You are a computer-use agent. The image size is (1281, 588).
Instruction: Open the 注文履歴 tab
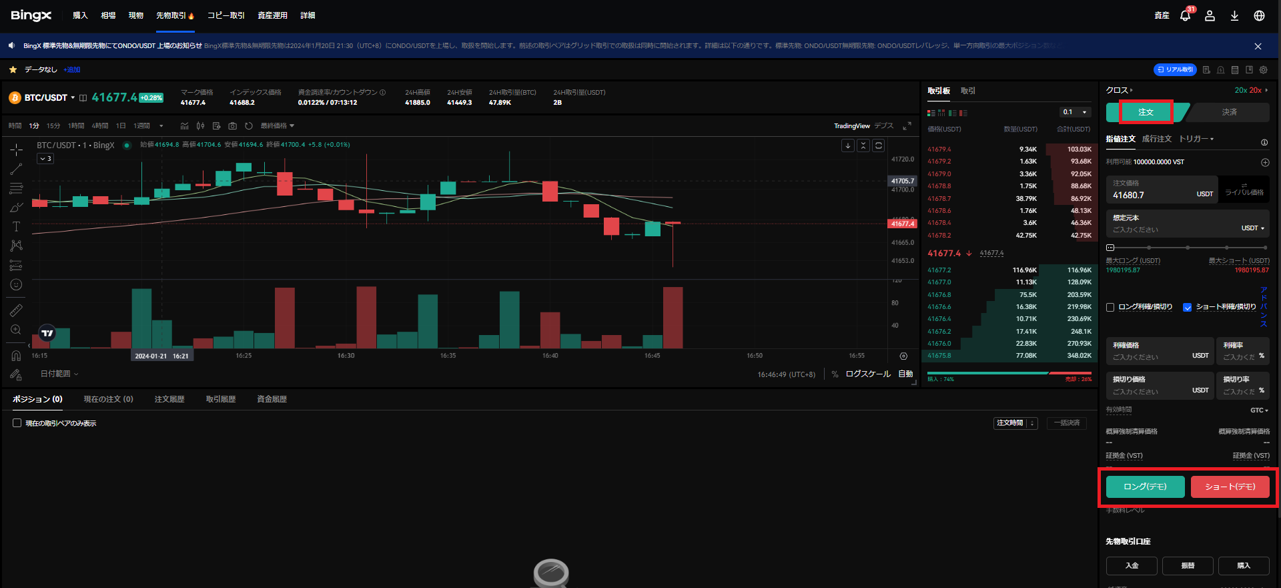pos(169,399)
